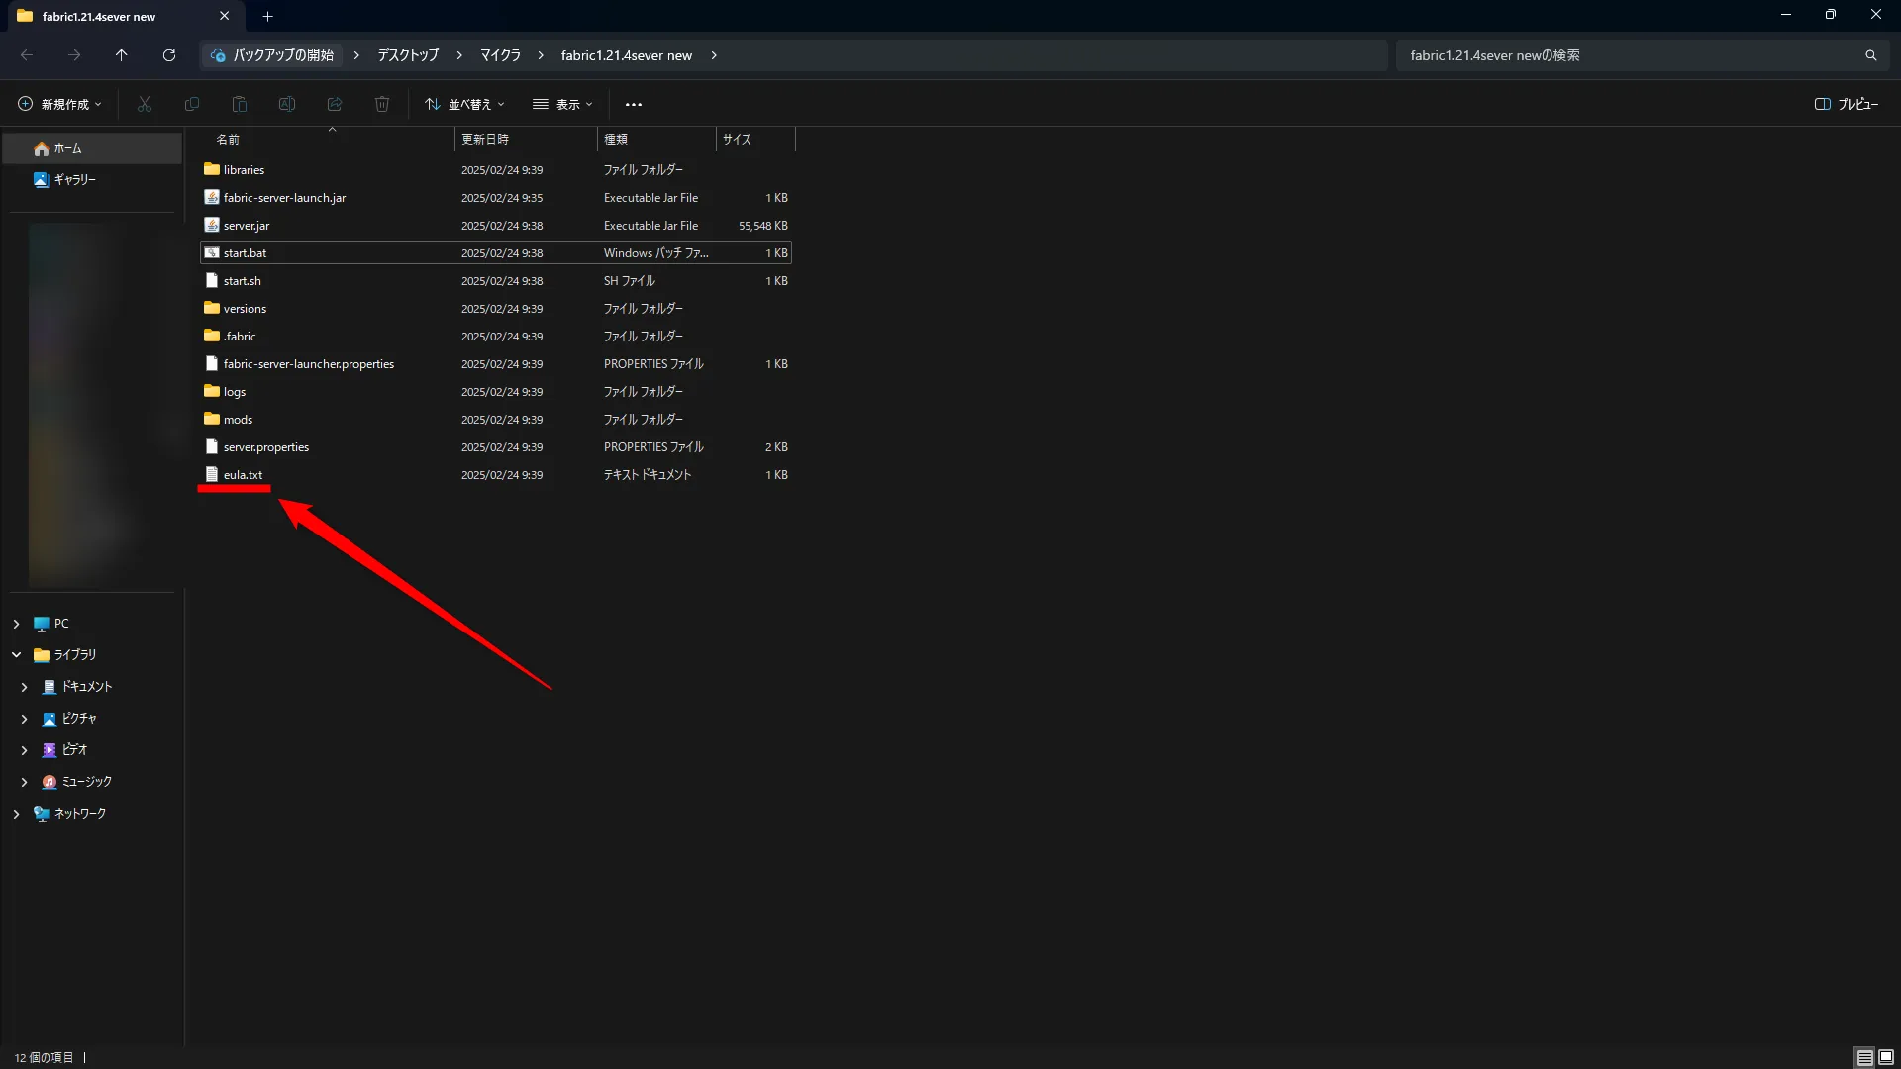Open a new Explorer tab
The height and width of the screenshot is (1069, 1901).
point(267,16)
